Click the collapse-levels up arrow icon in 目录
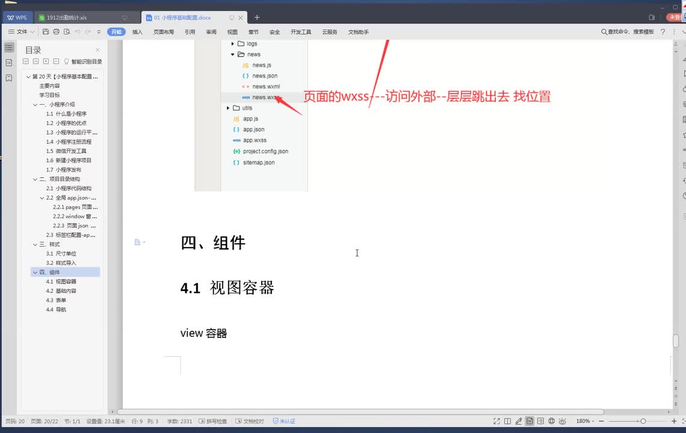 (36, 61)
